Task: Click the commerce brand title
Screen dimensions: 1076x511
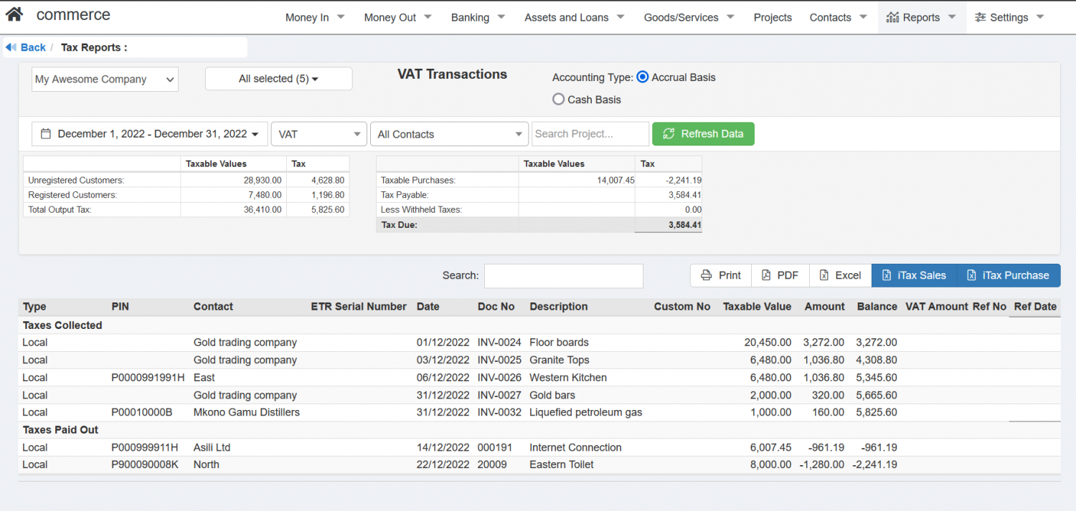Action: pos(73,14)
